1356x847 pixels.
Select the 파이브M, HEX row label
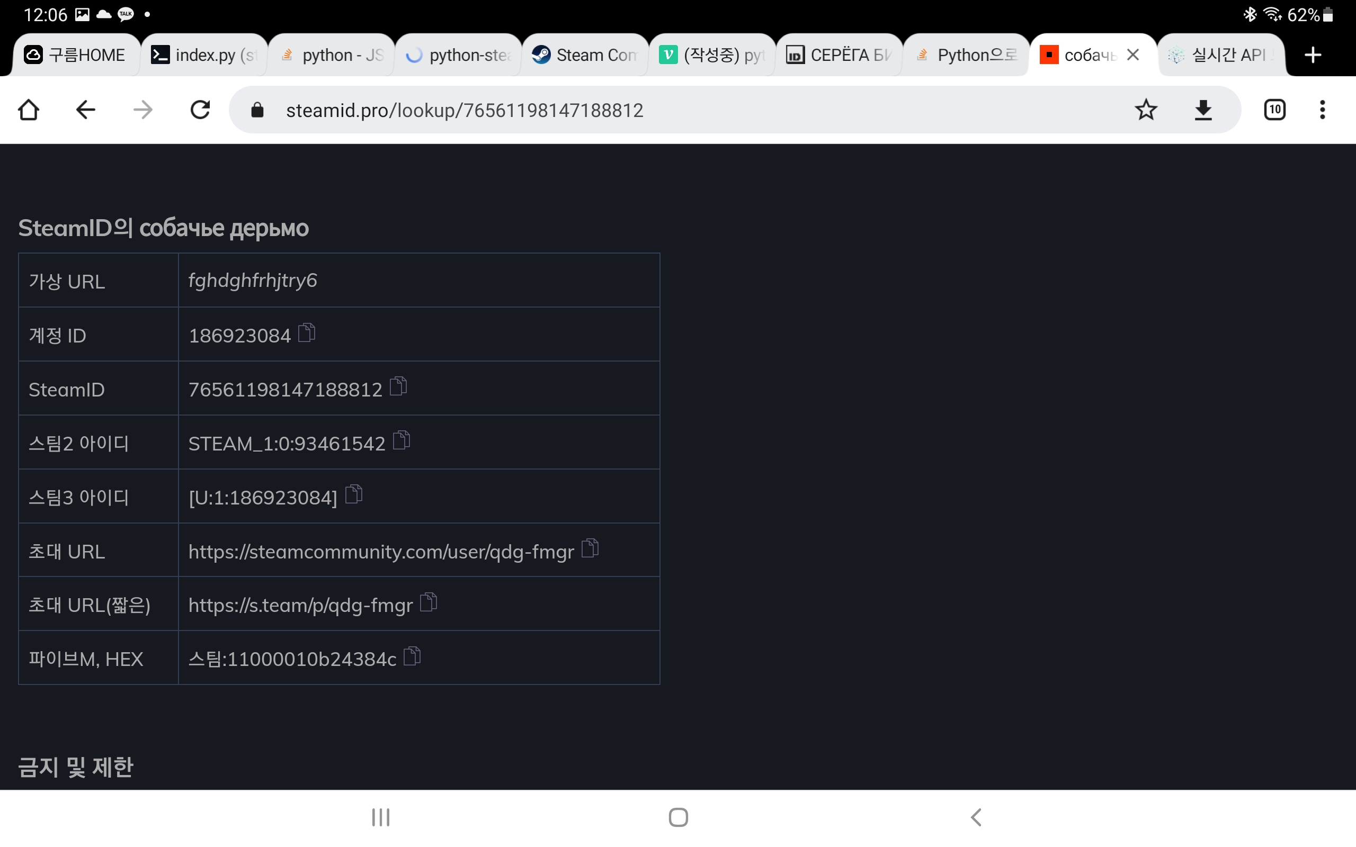tap(86, 660)
